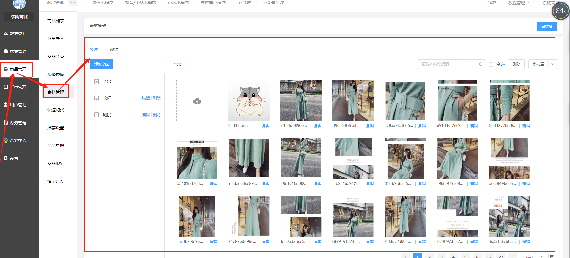
Task: Click 编辑 for 13333.png
Action: (266, 126)
